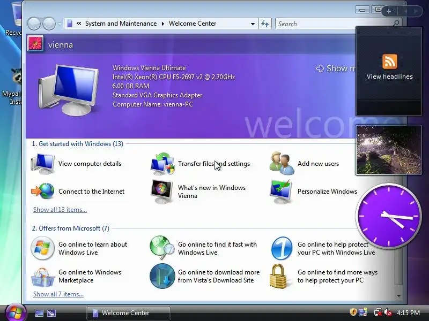
Task: Click Show all 7 items link
Action: 58,294
